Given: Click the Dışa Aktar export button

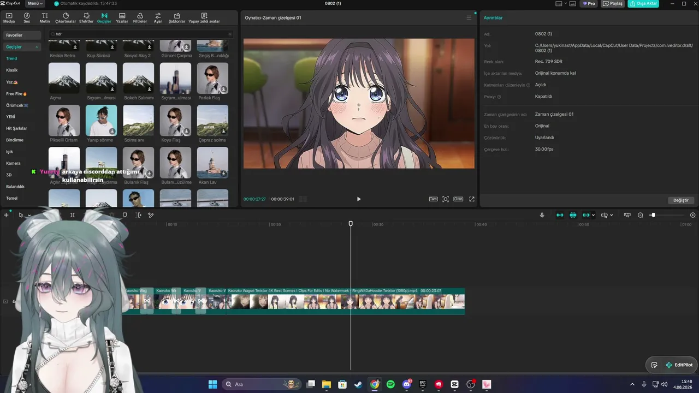Looking at the screenshot, I should pos(643,3).
